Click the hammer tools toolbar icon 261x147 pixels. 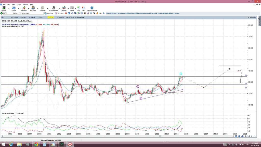point(85,13)
